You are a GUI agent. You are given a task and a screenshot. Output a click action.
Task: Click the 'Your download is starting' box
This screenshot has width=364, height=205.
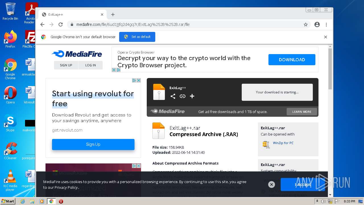tap(277, 92)
